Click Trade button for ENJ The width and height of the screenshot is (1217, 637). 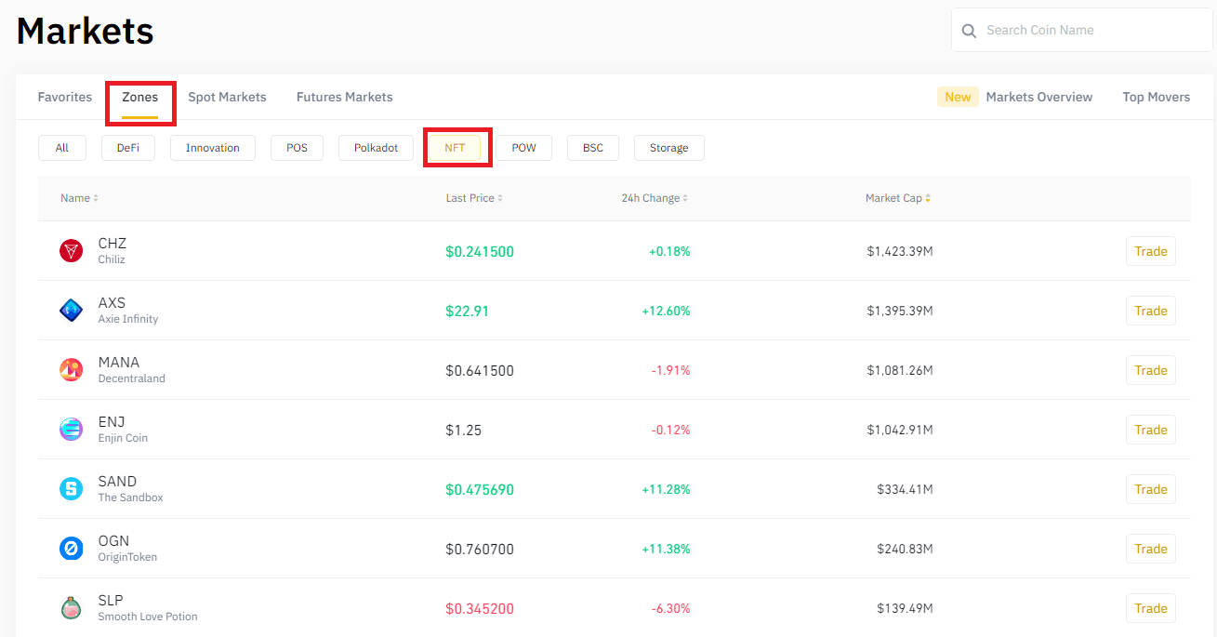1151,430
